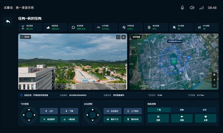Select current task radio indicator
Image resolution: width=223 pixels, height=133 pixels.
pyautogui.click(x=21, y=95)
